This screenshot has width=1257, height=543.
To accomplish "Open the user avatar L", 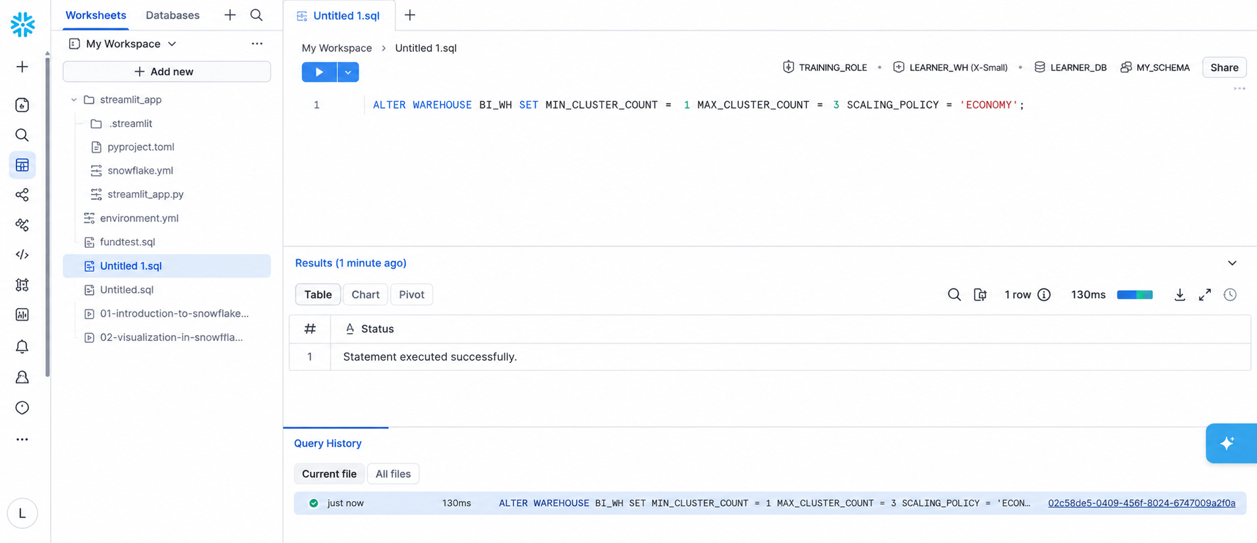I will tap(22, 513).
